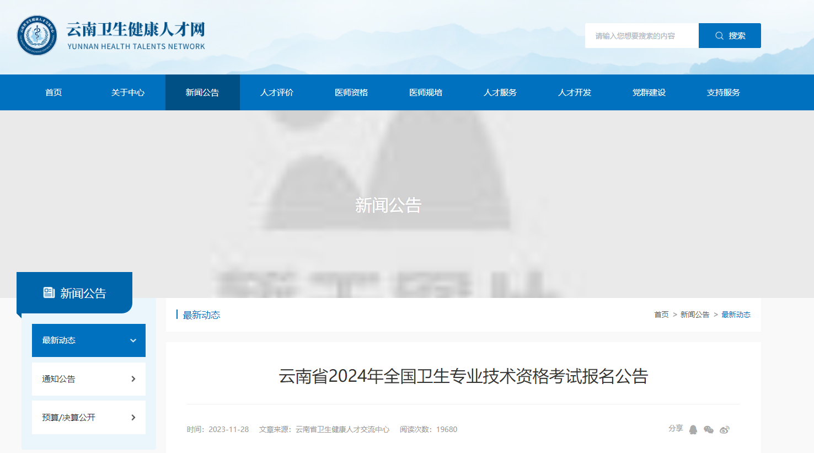The image size is (814, 453).
Task: Select 新闻公告 navigation tab
Action: (202, 93)
